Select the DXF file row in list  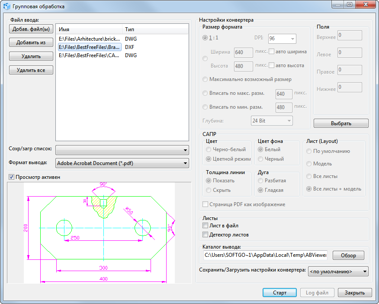coord(90,47)
